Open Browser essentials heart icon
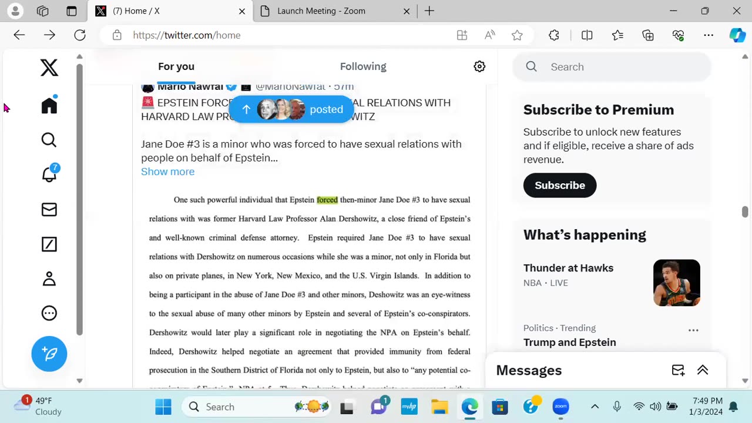 click(x=679, y=35)
